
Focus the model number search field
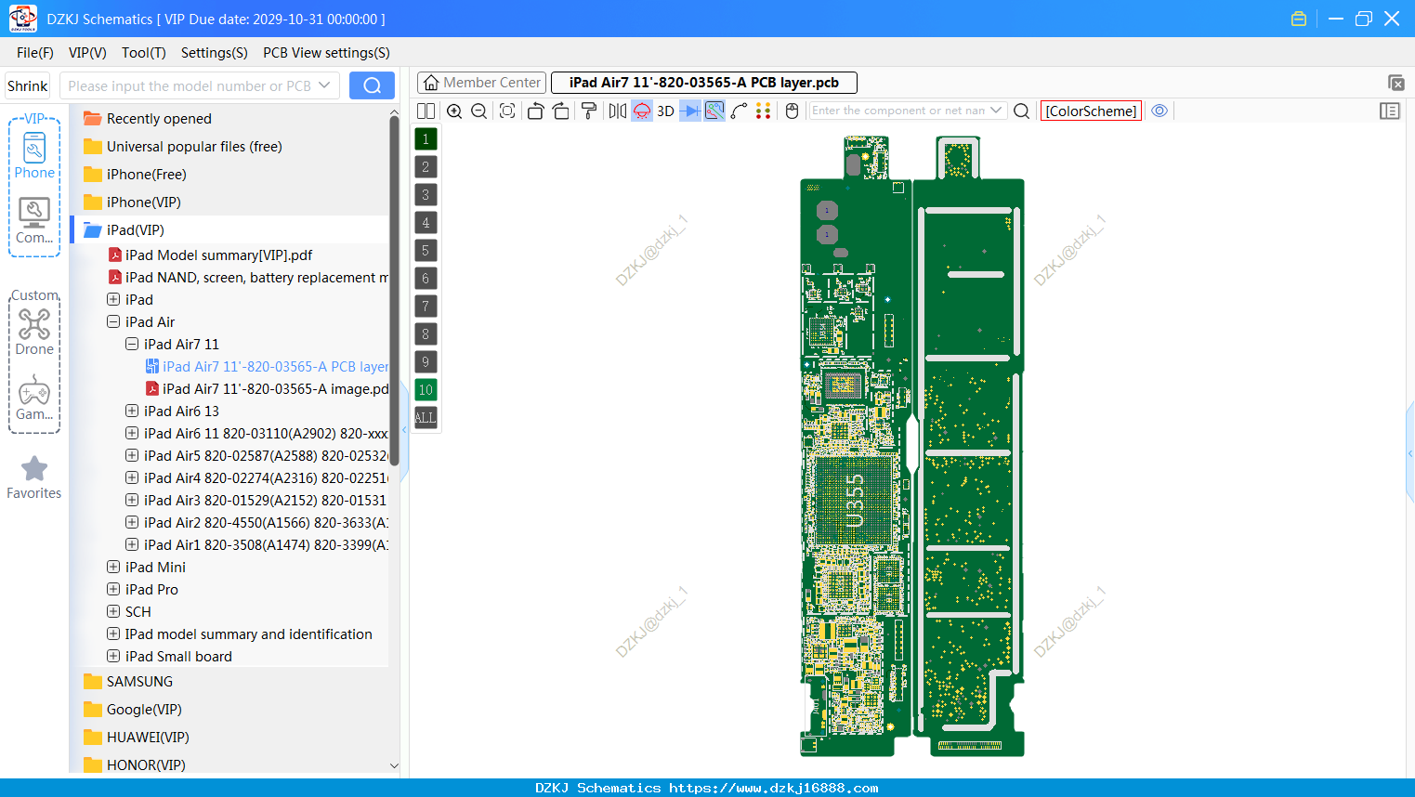(x=190, y=85)
